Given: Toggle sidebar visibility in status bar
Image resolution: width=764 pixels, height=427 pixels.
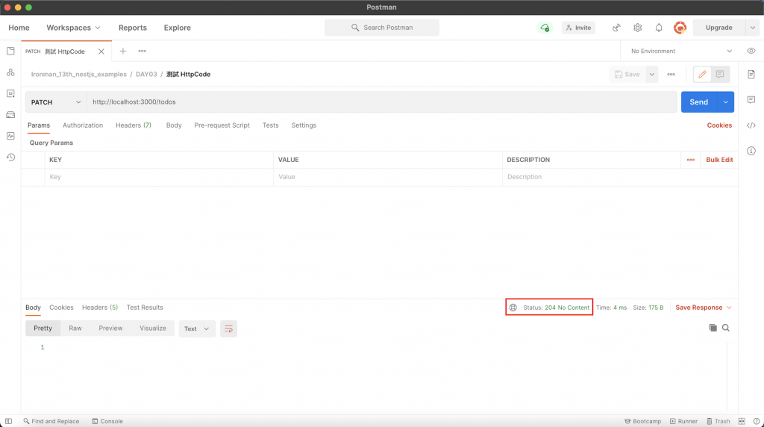Looking at the screenshot, I should tap(8, 421).
